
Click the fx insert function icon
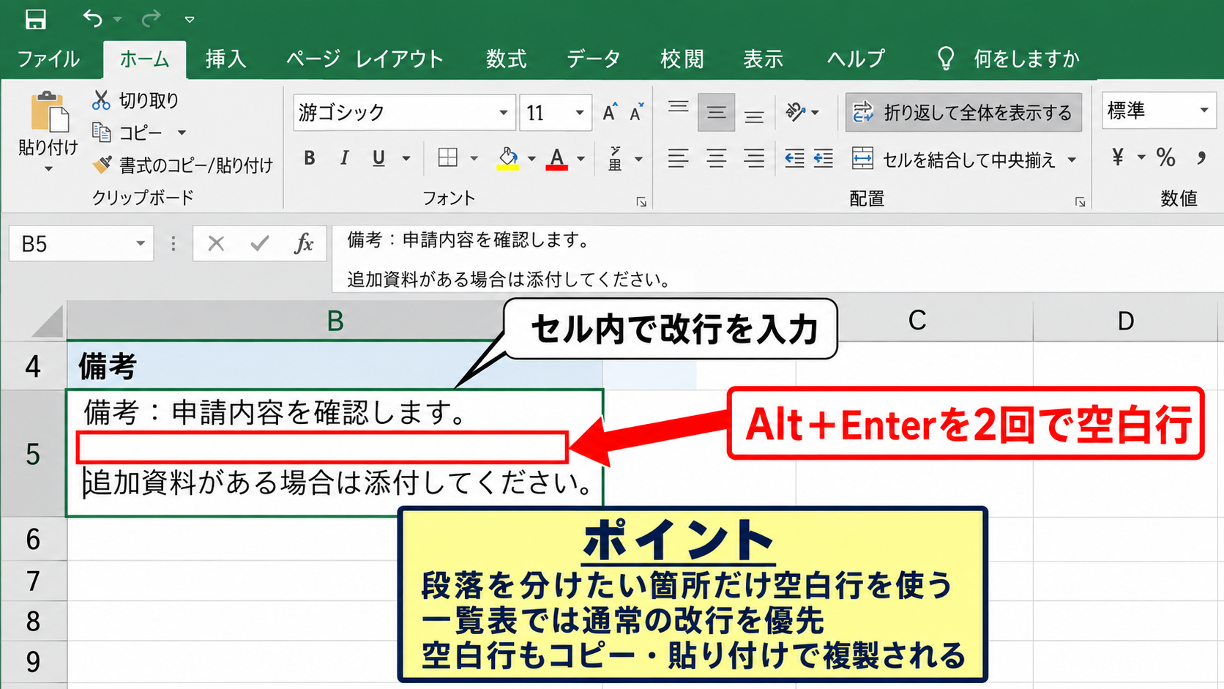click(304, 243)
